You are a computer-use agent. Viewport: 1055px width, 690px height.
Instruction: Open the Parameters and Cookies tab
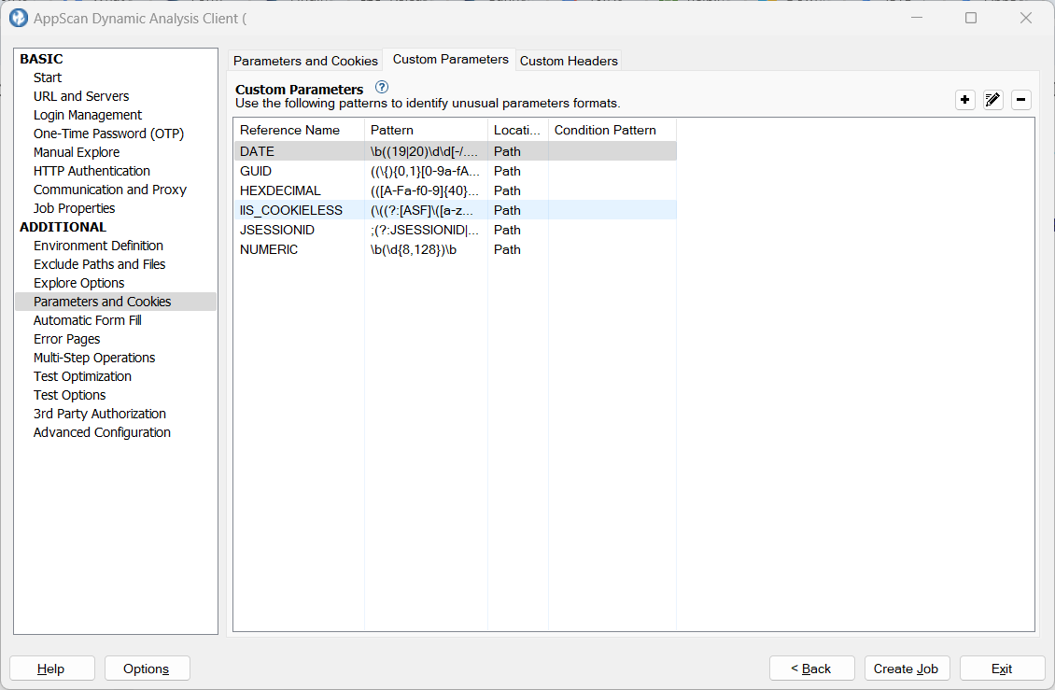(x=305, y=61)
